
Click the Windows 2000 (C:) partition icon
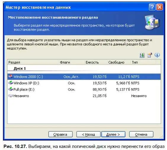pyautogui.click(x=11, y=76)
